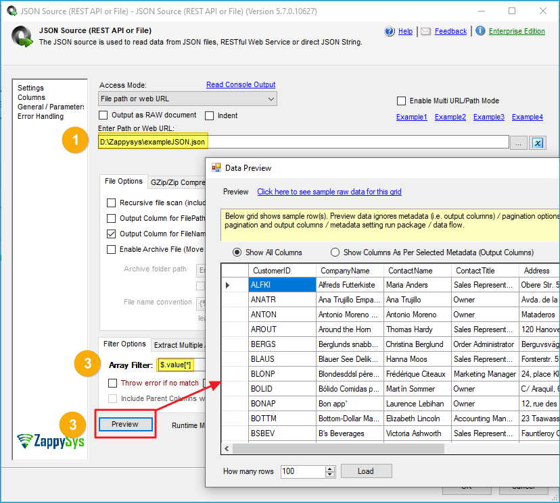This screenshot has width=560, height=503.
Task: Select the Show All Columns radio button
Action: point(237,253)
